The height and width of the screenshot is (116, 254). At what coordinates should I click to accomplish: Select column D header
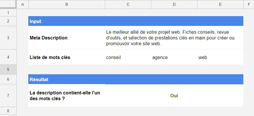tap(174, 4)
